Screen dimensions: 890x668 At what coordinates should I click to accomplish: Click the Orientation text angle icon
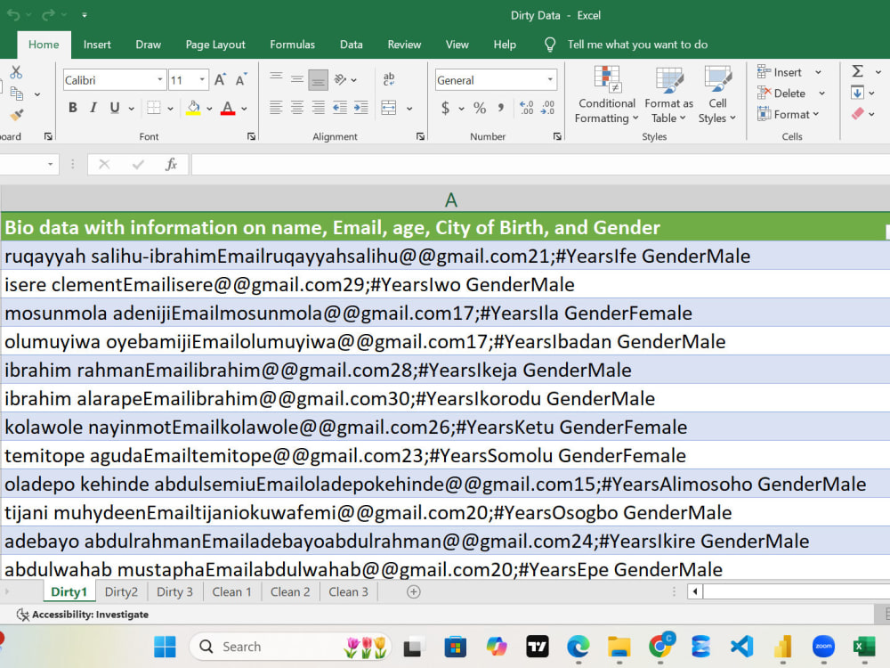[x=341, y=79]
